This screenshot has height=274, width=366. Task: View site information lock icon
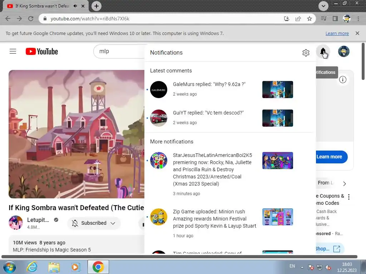point(45,19)
